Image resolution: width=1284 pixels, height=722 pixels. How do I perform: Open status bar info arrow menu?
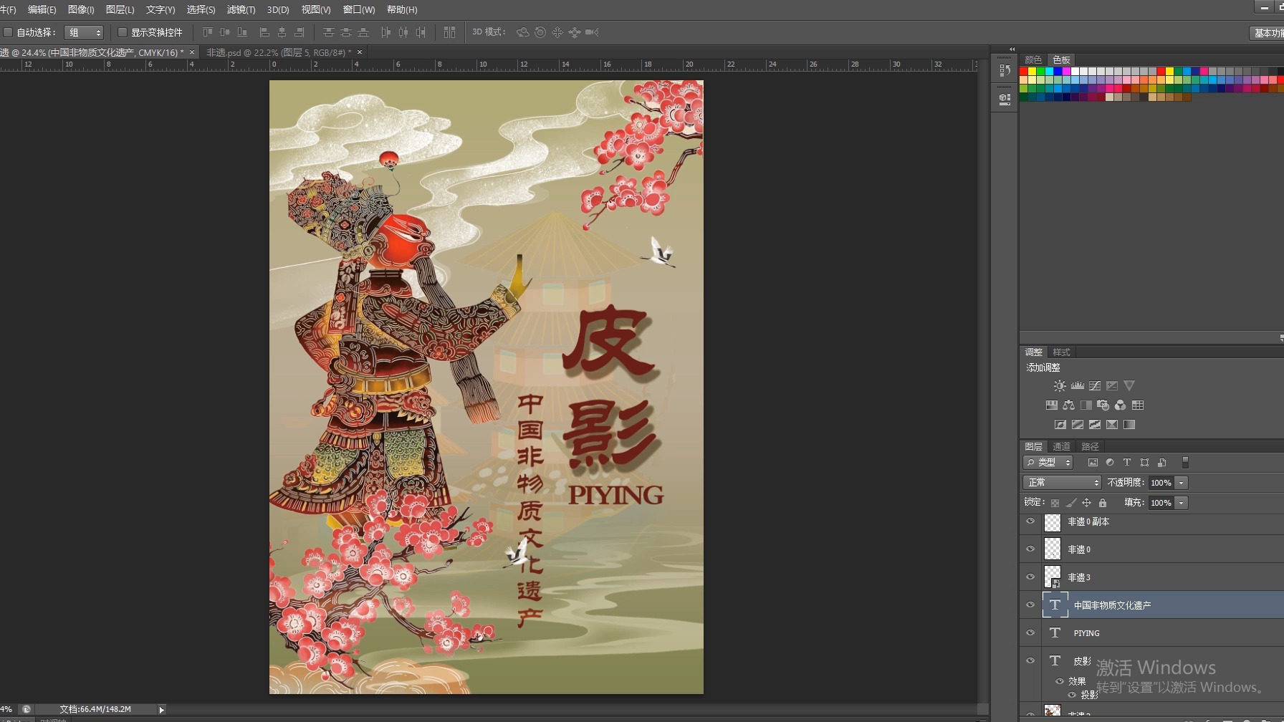click(x=161, y=710)
